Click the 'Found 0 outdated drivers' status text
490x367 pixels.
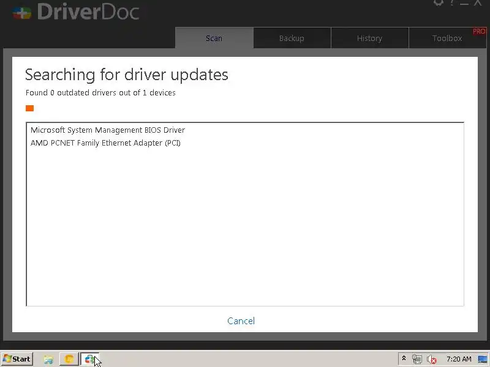tap(100, 93)
